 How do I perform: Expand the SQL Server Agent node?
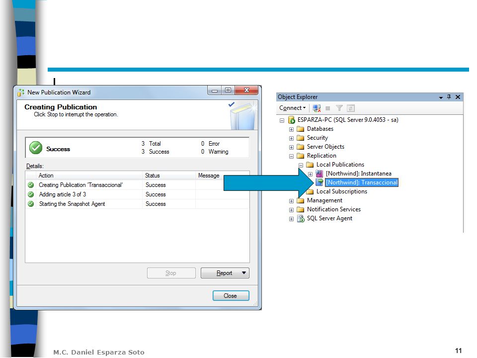[x=292, y=219]
